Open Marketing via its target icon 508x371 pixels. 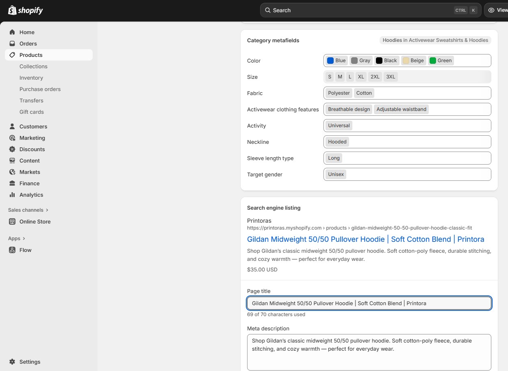12,138
